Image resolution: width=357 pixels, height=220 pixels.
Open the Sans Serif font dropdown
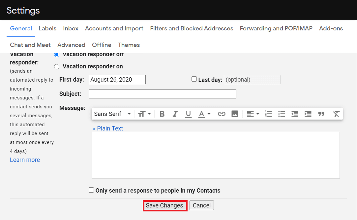pos(112,114)
